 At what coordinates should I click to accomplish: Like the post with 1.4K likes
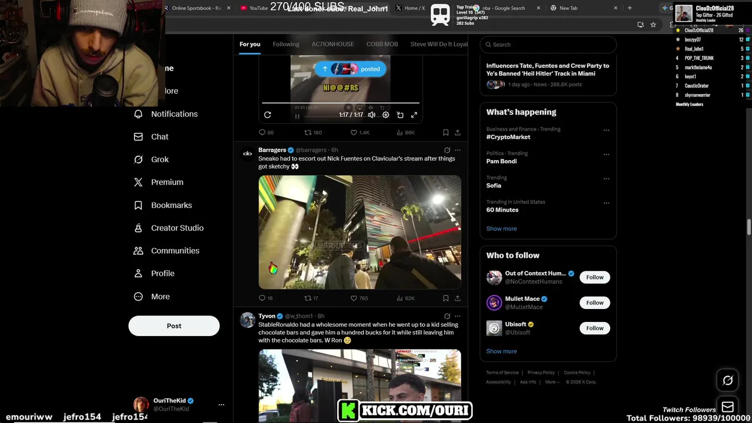click(x=360, y=133)
